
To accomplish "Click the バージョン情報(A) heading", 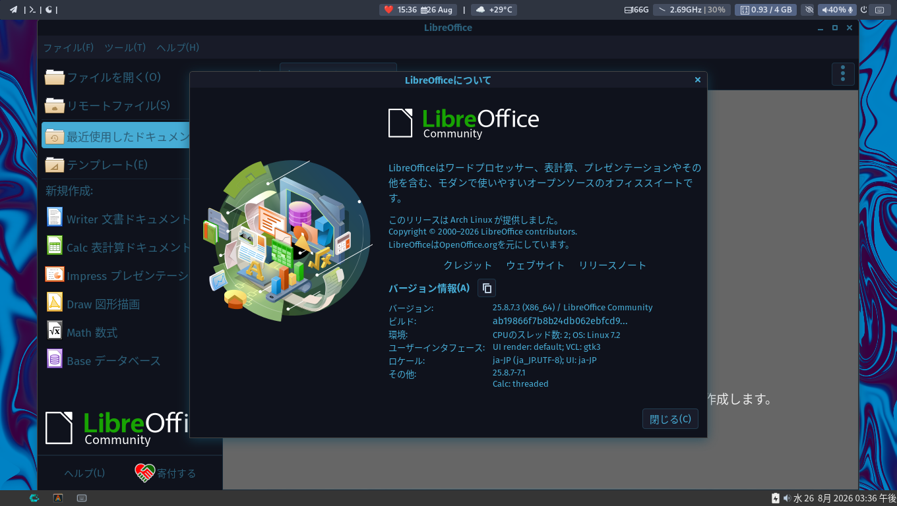I will (429, 288).
